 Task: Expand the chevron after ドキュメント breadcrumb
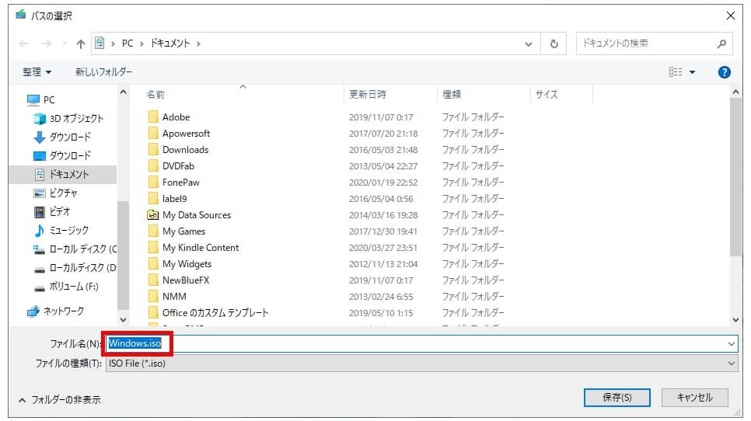pos(198,44)
